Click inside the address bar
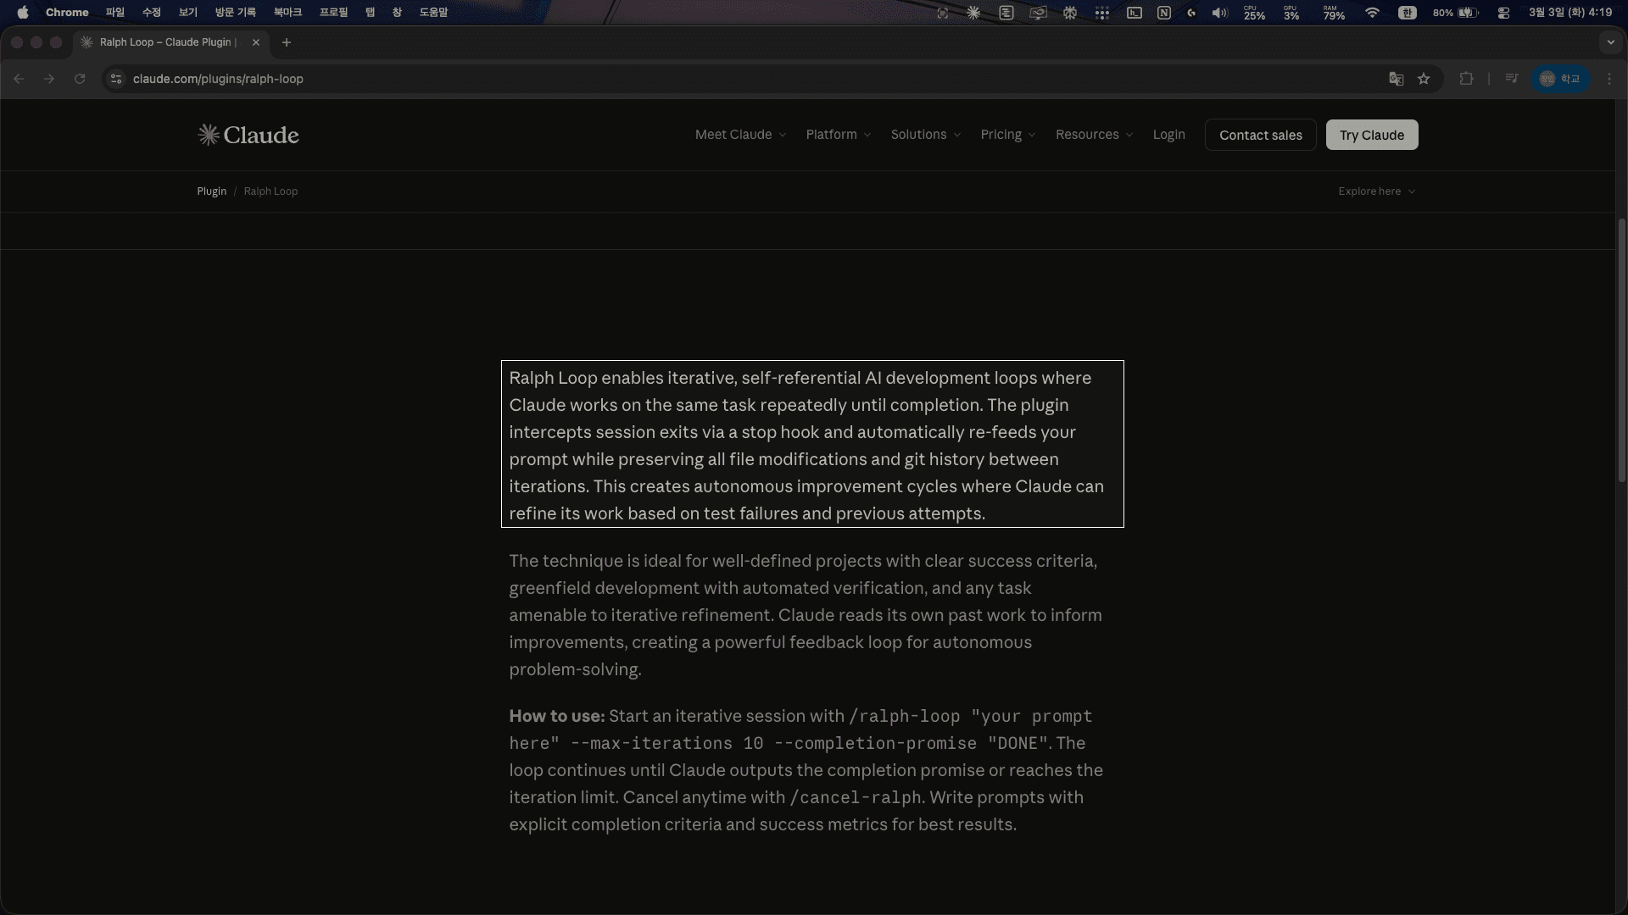1628x915 pixels. coord(339,79)
